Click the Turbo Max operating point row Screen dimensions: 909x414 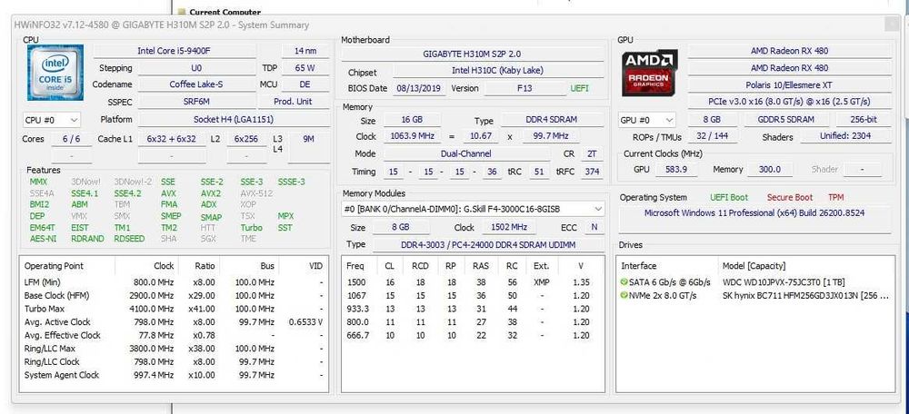tap(174, 310)
